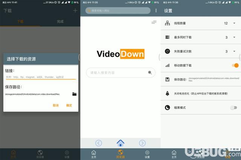This screenshot has width=241, height=160.
Task: Go back with the left arrow circle
Action: (x=99, y=143)
